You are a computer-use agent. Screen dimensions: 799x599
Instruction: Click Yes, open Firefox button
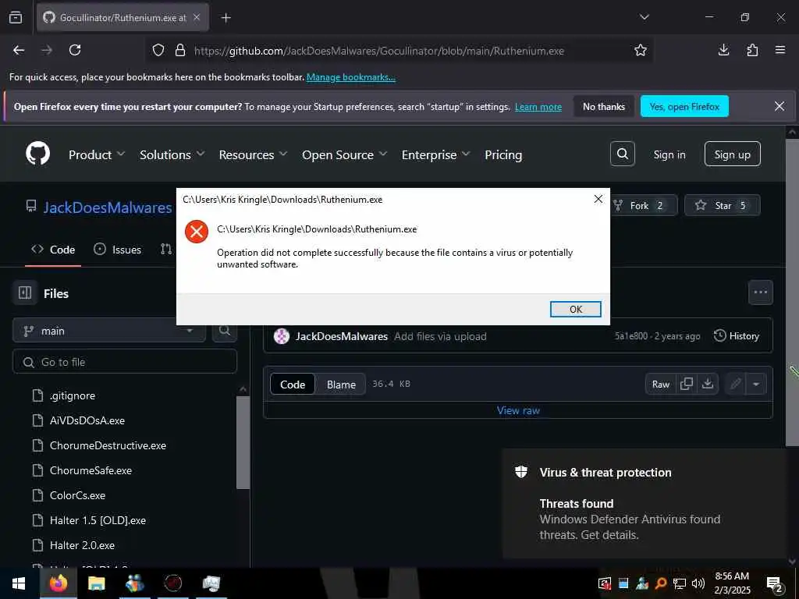click(x=684, y=106)
